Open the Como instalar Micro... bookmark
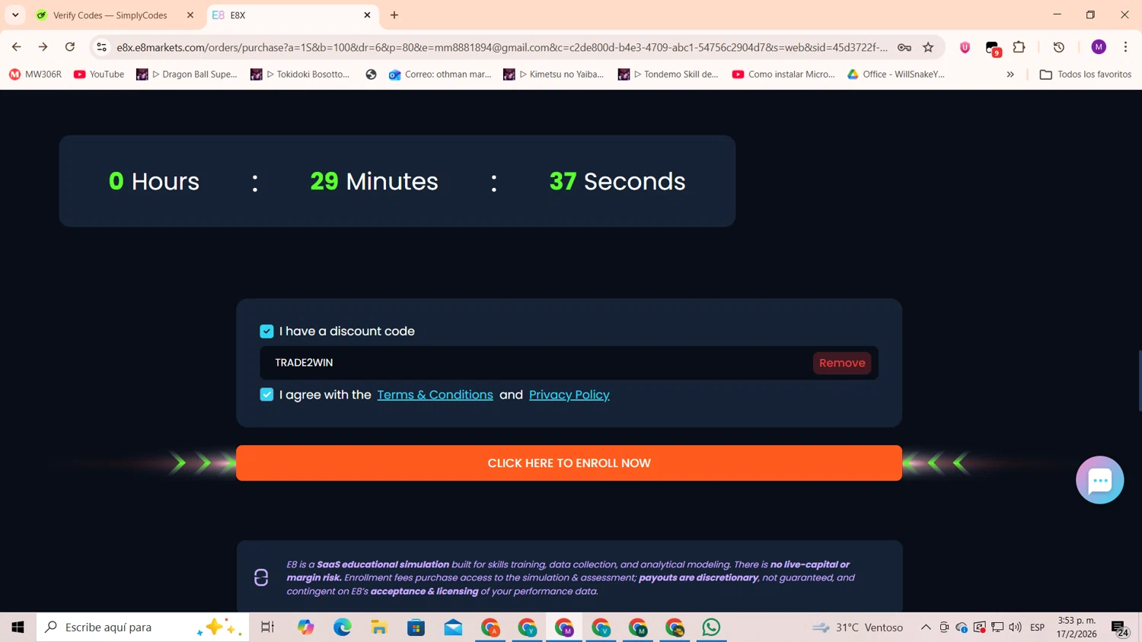The width and height of the screenshot is (1142, 642). click(x=783, y=75)
